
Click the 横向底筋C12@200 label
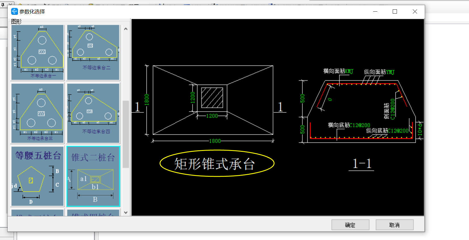tap(349, 125)
